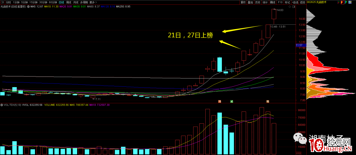Open the 统计 statistics button
Screen dimensions: 356x155
(x=265, y=2)
